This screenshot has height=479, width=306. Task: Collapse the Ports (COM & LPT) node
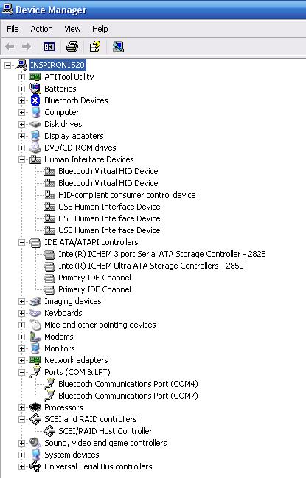point(21,372)
